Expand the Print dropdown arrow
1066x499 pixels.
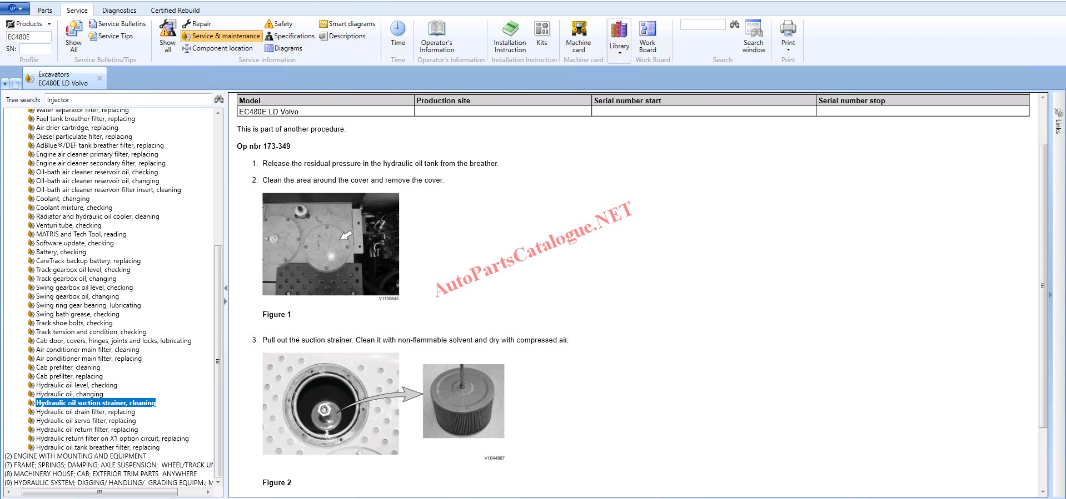(788, 50)
